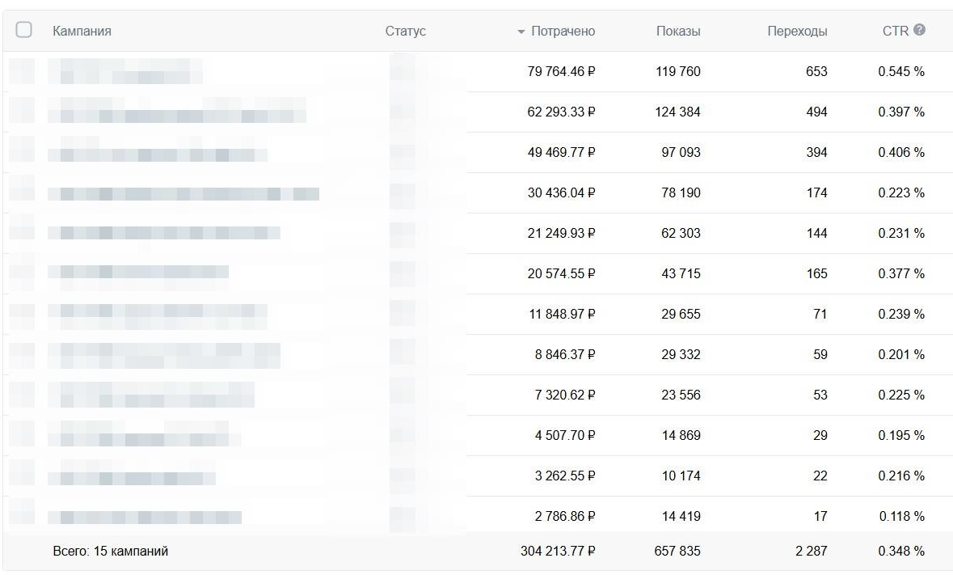
Task: Sort table by Показы column header
Action: (678, 32)
